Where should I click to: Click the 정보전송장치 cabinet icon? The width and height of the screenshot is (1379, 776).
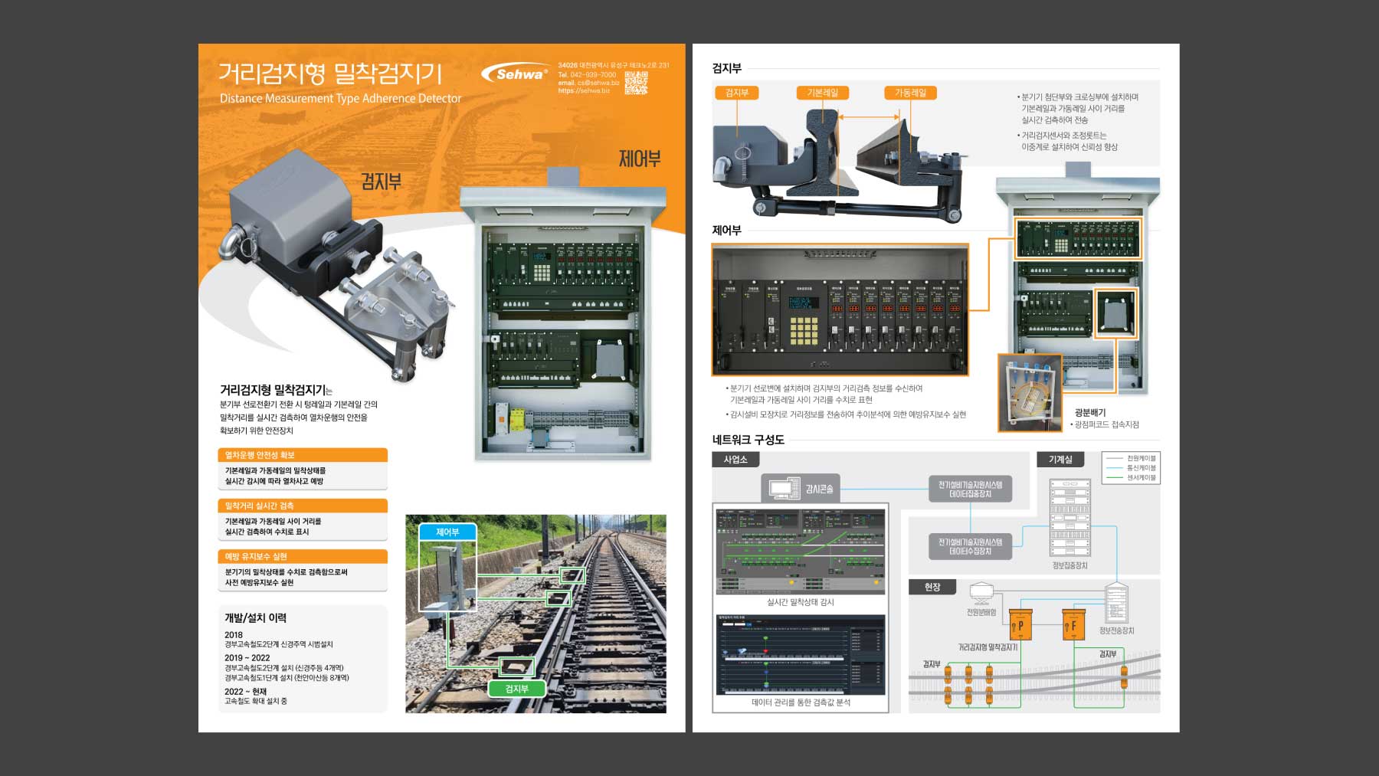tap(1116, 604)
